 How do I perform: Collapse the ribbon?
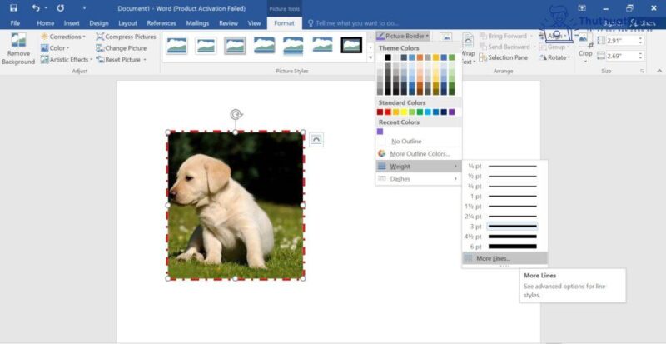[x=659, y=71]
